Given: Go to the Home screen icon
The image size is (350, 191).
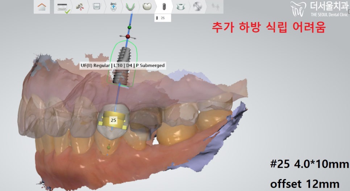Looking at the screenshot, I should (x=42, y=7).
